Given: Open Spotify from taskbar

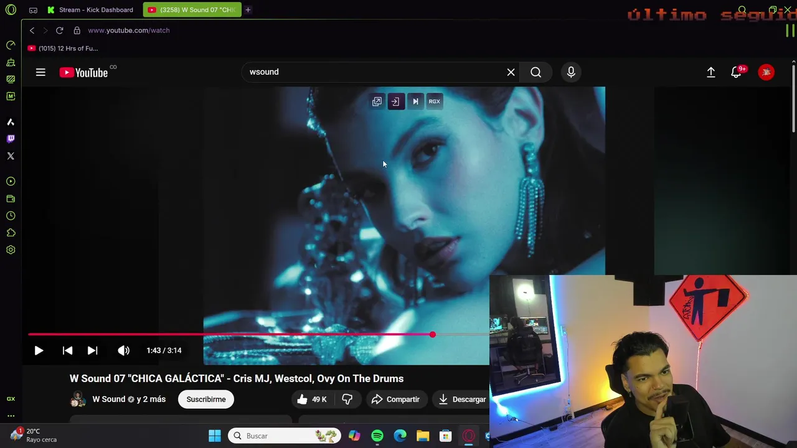Looking at the screenshot, I should [x=377, y=436].
